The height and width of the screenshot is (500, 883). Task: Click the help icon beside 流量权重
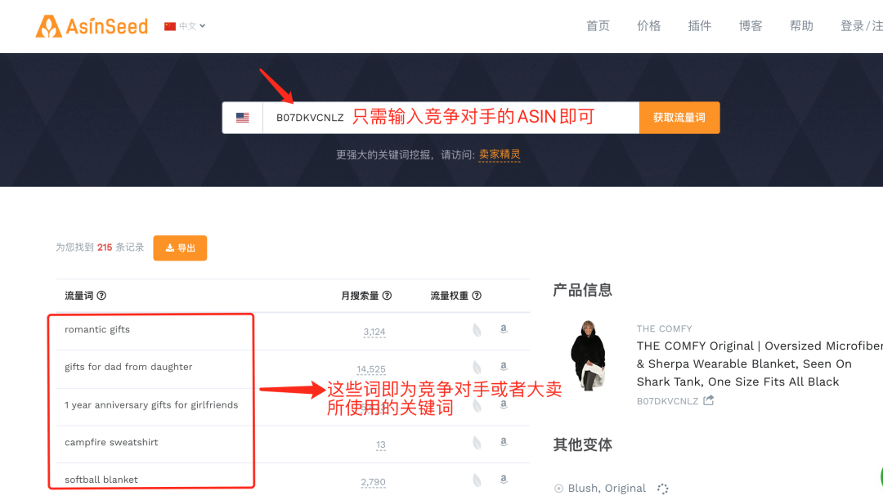477,297
